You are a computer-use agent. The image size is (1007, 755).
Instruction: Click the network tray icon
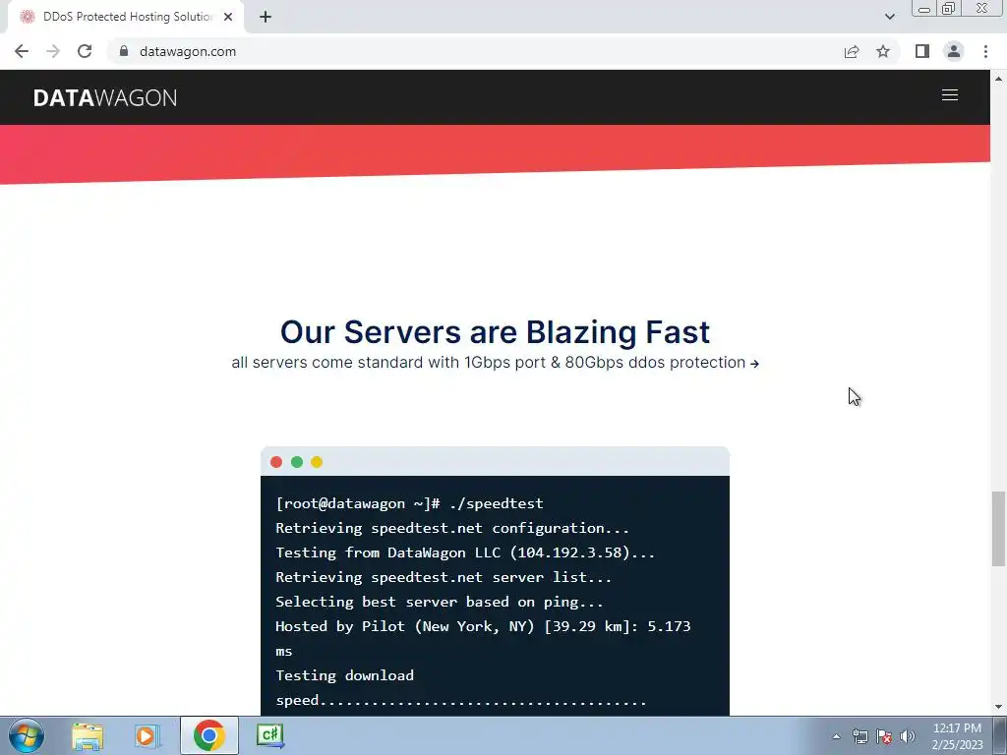pyautogui.click(x=859, y=736)
